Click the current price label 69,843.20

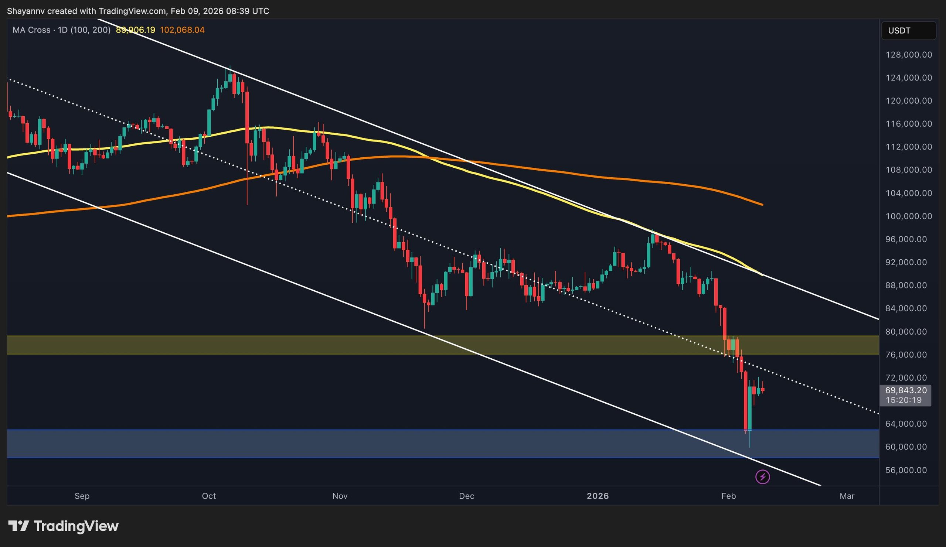click(906, 390)
